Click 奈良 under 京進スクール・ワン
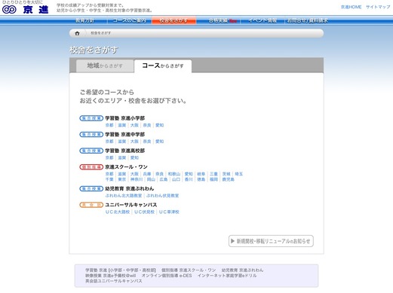 tap(159, 174)
